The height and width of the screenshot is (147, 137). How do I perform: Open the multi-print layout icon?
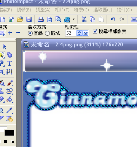pyautogui.click(x=49, y=19)
